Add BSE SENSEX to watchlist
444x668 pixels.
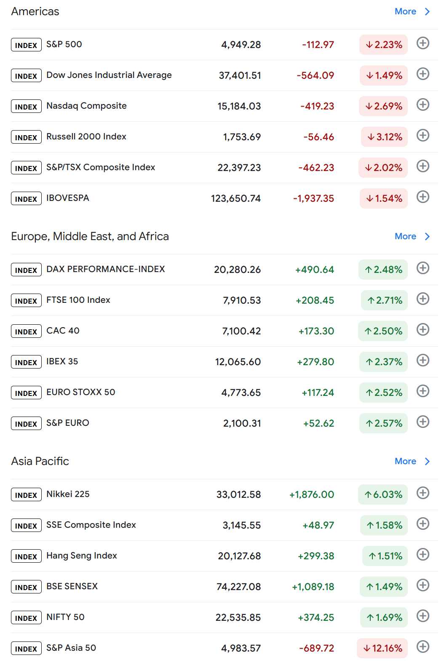(x=423, y=585)
